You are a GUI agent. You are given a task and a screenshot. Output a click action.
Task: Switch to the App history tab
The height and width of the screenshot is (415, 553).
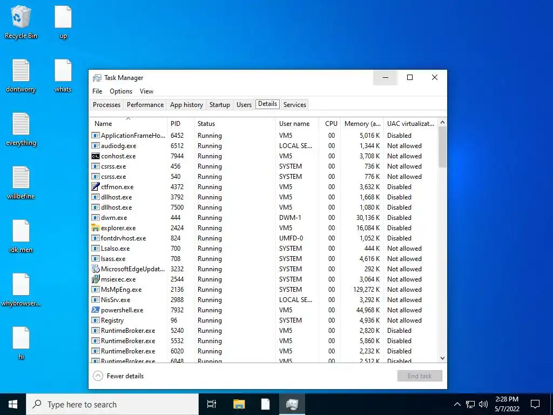(x=186, y=105)
